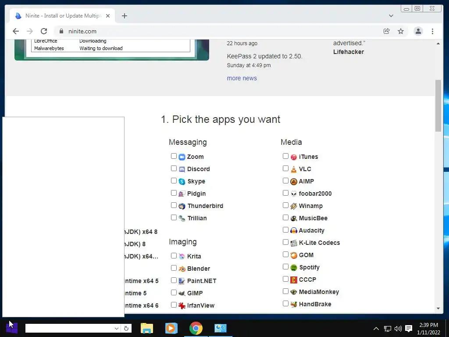
Task: Check the HandBrake checkbox
Action: click(285, 304)
